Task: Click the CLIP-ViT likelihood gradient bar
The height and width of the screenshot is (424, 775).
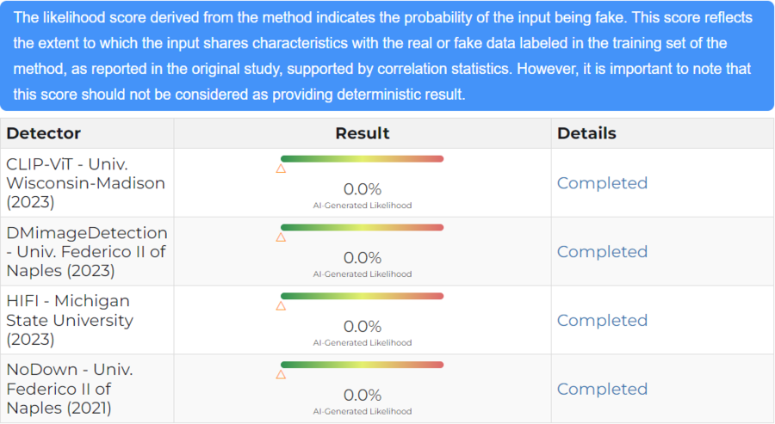Action: 363,159
